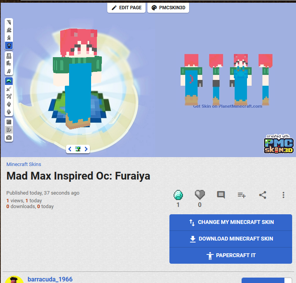Click the back-view skin thumbnail with red mark
The height and width of the screenshot is (283, 296).
(x=191, y=80)
